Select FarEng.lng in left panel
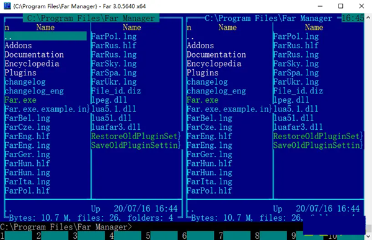The width and height of the screenshot is (372, 240). tap(27, 145)
